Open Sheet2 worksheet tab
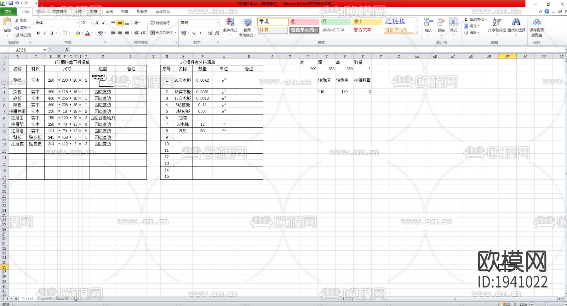 [44, 299]
